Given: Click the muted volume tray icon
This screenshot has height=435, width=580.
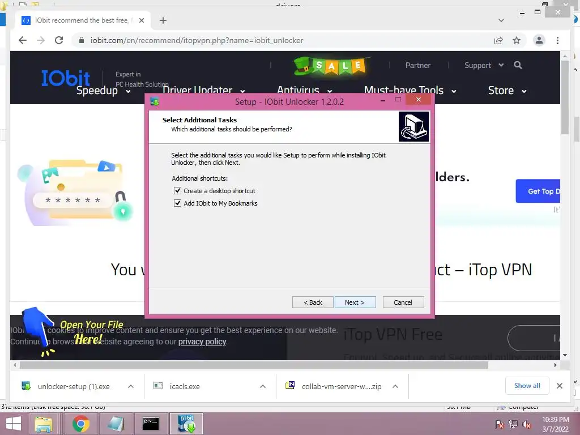Looking at the screenshot, I should pos(527,424).
